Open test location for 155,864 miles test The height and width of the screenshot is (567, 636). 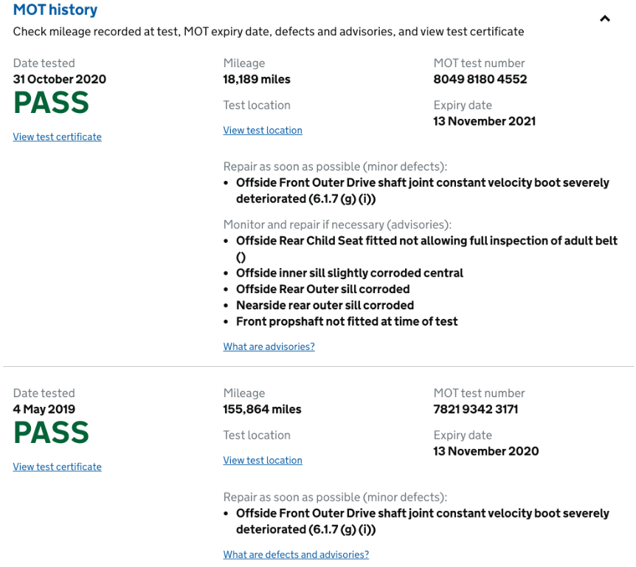(x=263, y=461)
